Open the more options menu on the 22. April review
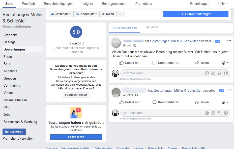 229,90
